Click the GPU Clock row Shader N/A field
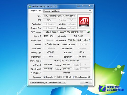This screenshot has width=127, height=95. [x=85, y=65]
